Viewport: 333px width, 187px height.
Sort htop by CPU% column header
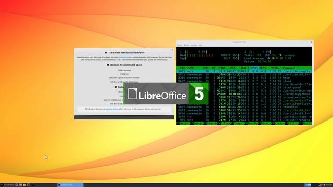coord(254,68)
